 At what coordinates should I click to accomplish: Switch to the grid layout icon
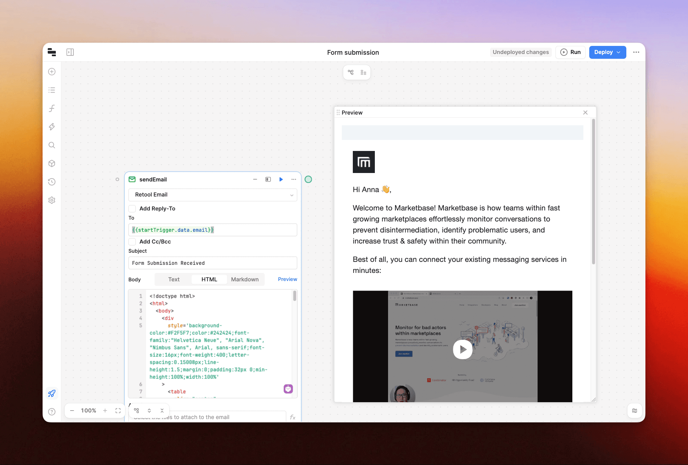point(363,72)
